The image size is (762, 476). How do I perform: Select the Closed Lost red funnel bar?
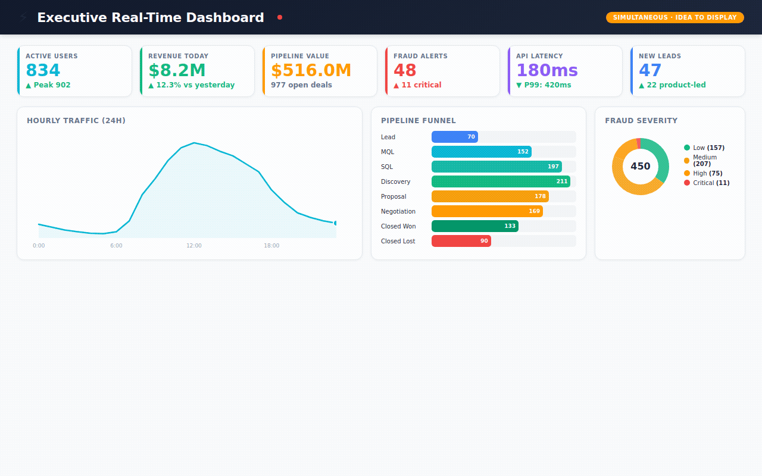click(x=461, y=241)
